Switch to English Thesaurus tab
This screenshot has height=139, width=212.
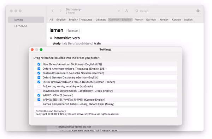coord(81,20)
